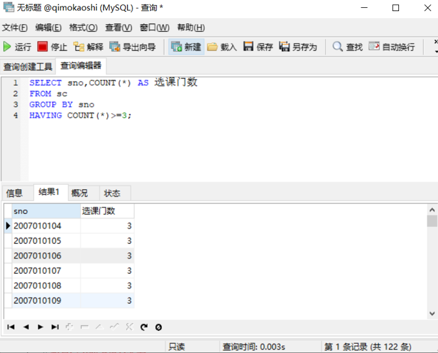Click the row indicator arrow for 2007010104
Screen dimensions: 438x353
click(x=8, y=226)
